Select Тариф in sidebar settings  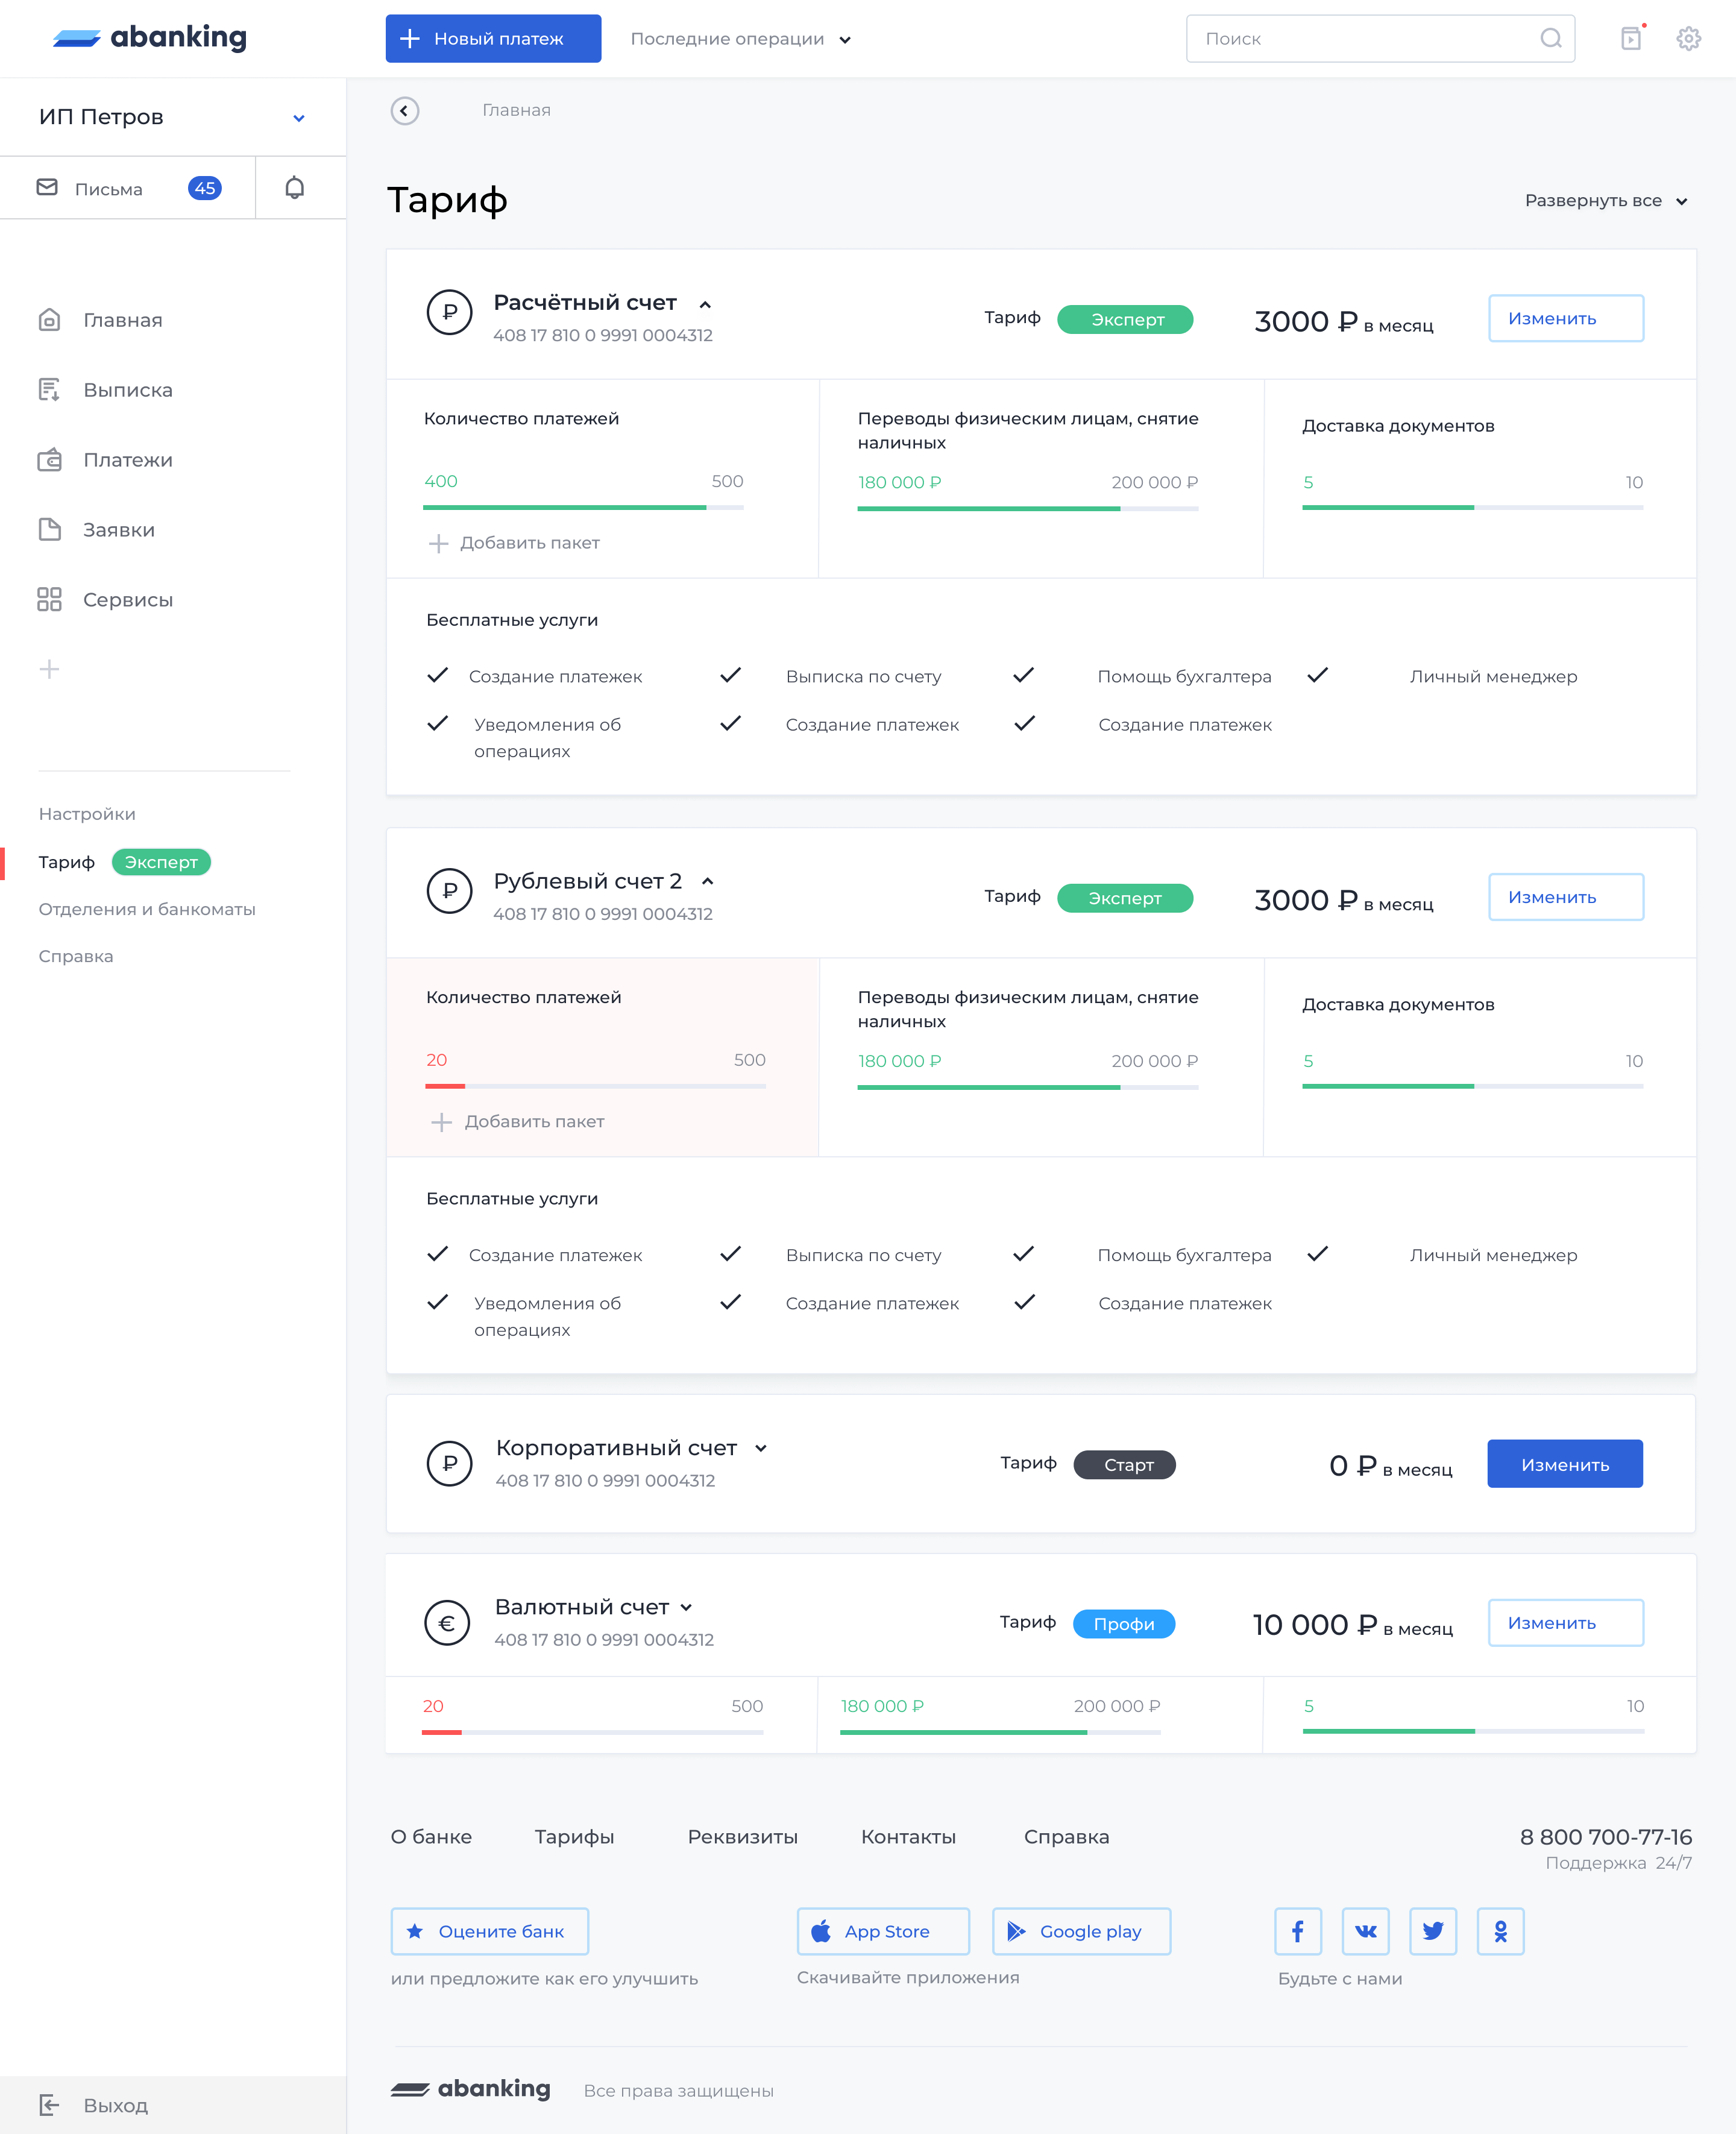pyautogui.click(x=67, y=862)
